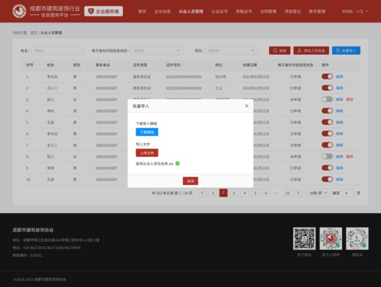
Task: Click the official WeChat QR code
Action: click(304, 238)
